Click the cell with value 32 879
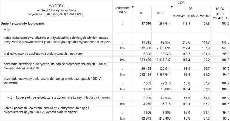Image resolution: width=230 pixels, height=121 pixels. (x=146, y=118)
